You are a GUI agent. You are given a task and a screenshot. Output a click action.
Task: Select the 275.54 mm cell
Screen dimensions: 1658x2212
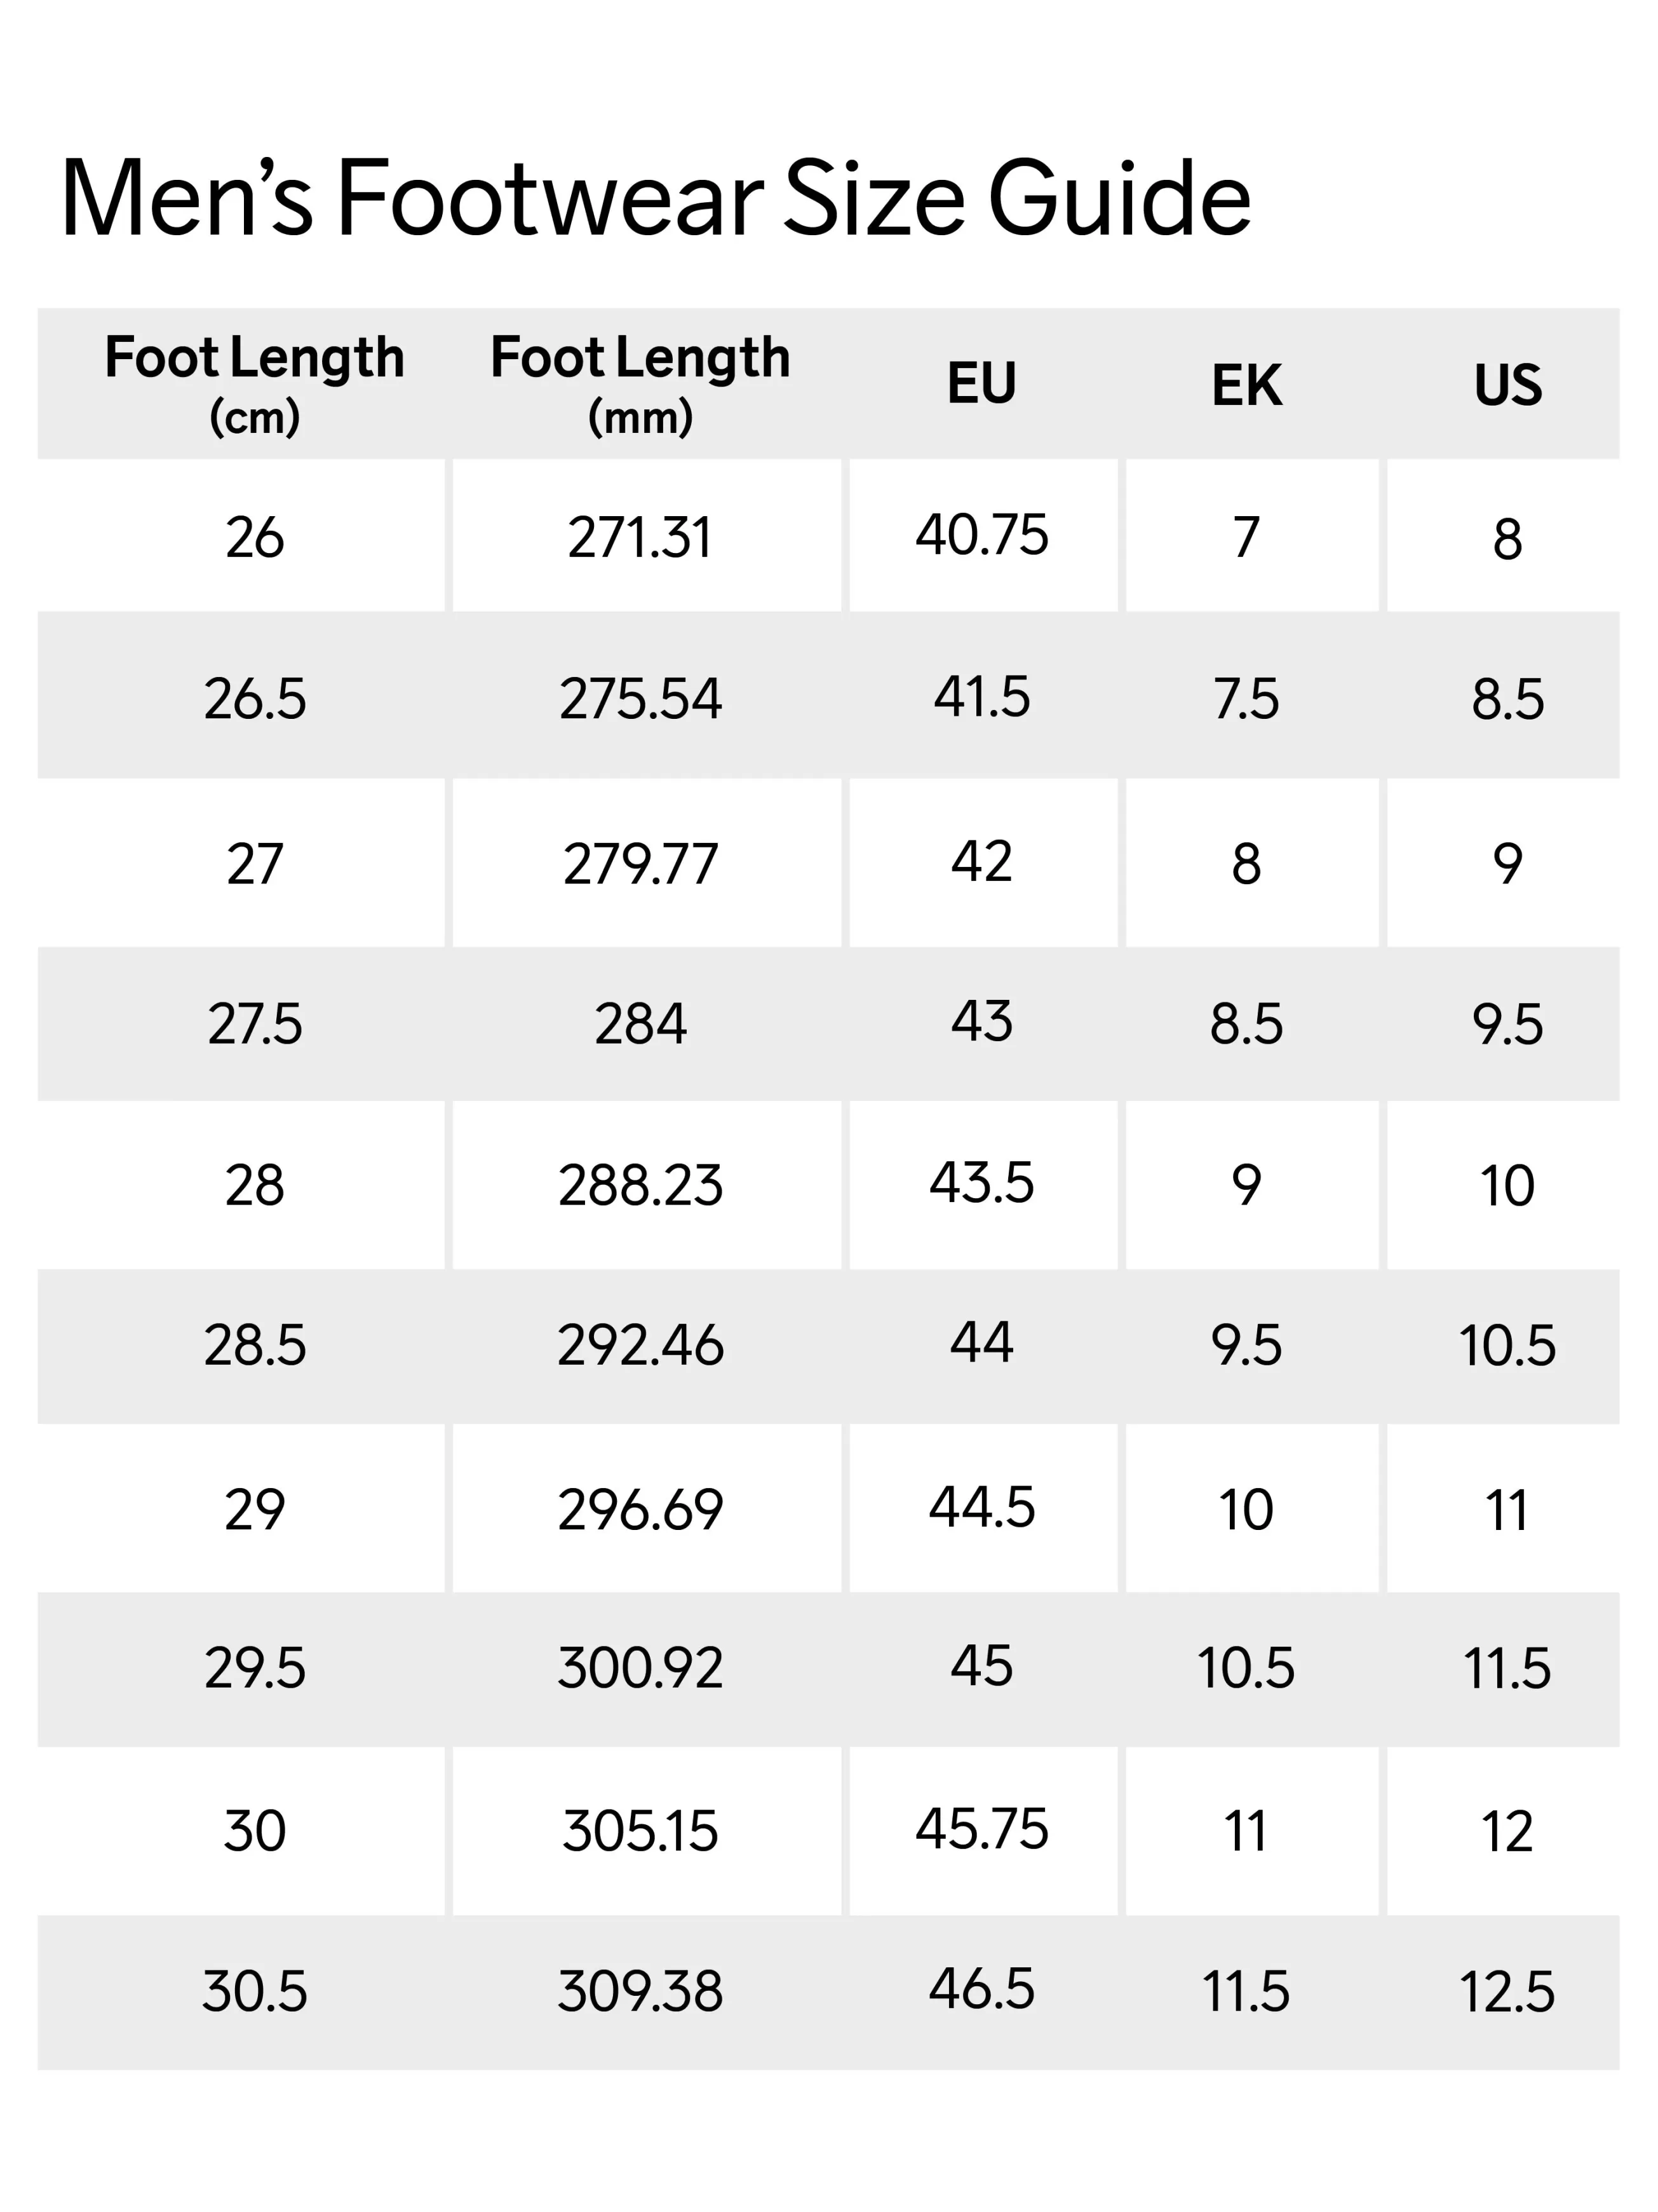click(640, 699)
